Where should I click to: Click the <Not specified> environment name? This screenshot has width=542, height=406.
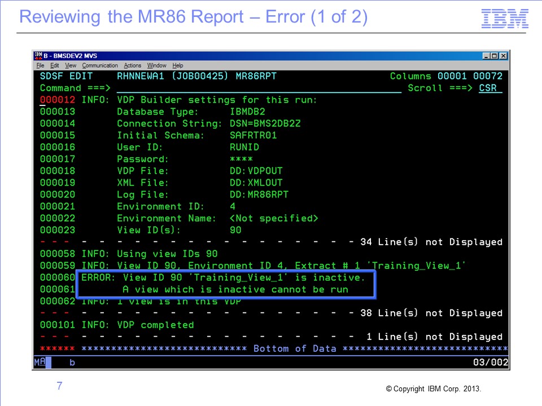pyautogui.click(x=274, y=219)
